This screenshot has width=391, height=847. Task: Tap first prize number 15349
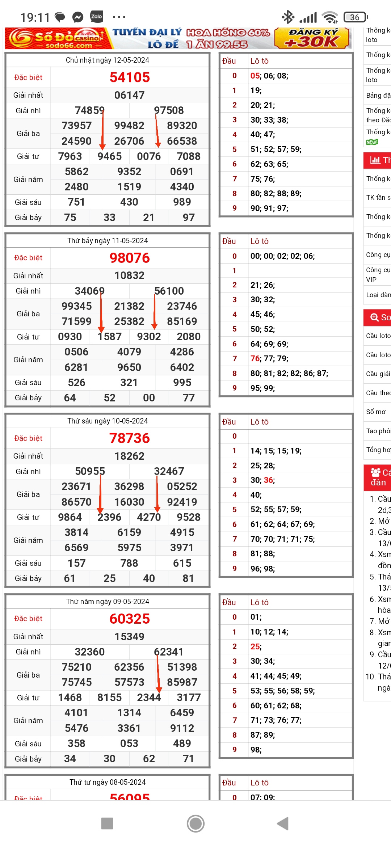click(x=130, y=636)
